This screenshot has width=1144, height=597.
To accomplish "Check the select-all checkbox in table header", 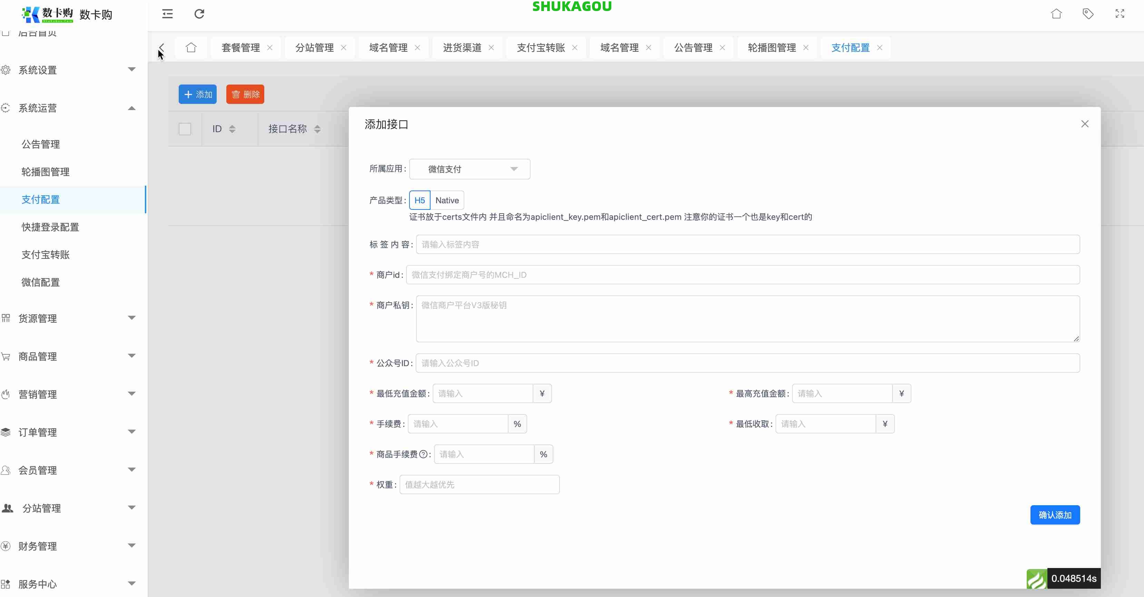I will click(x=185, y=129).
